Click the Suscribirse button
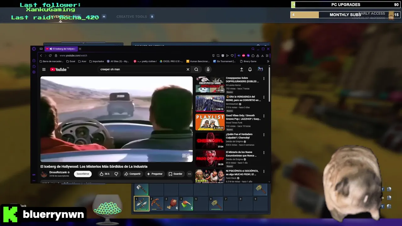The width and height of the screenshot is (402, 226). (83, 174)
